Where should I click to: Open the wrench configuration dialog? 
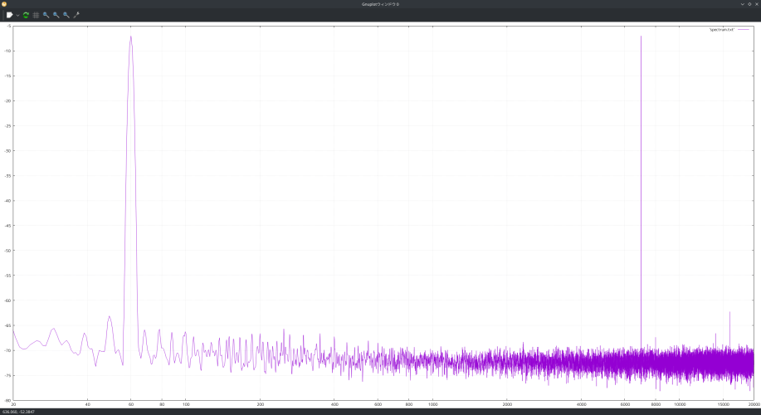(76, 15)
